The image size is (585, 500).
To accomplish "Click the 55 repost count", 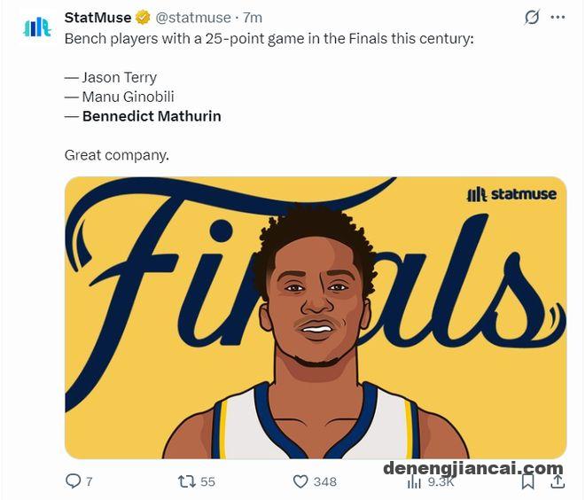I will [x=207, y=482].
